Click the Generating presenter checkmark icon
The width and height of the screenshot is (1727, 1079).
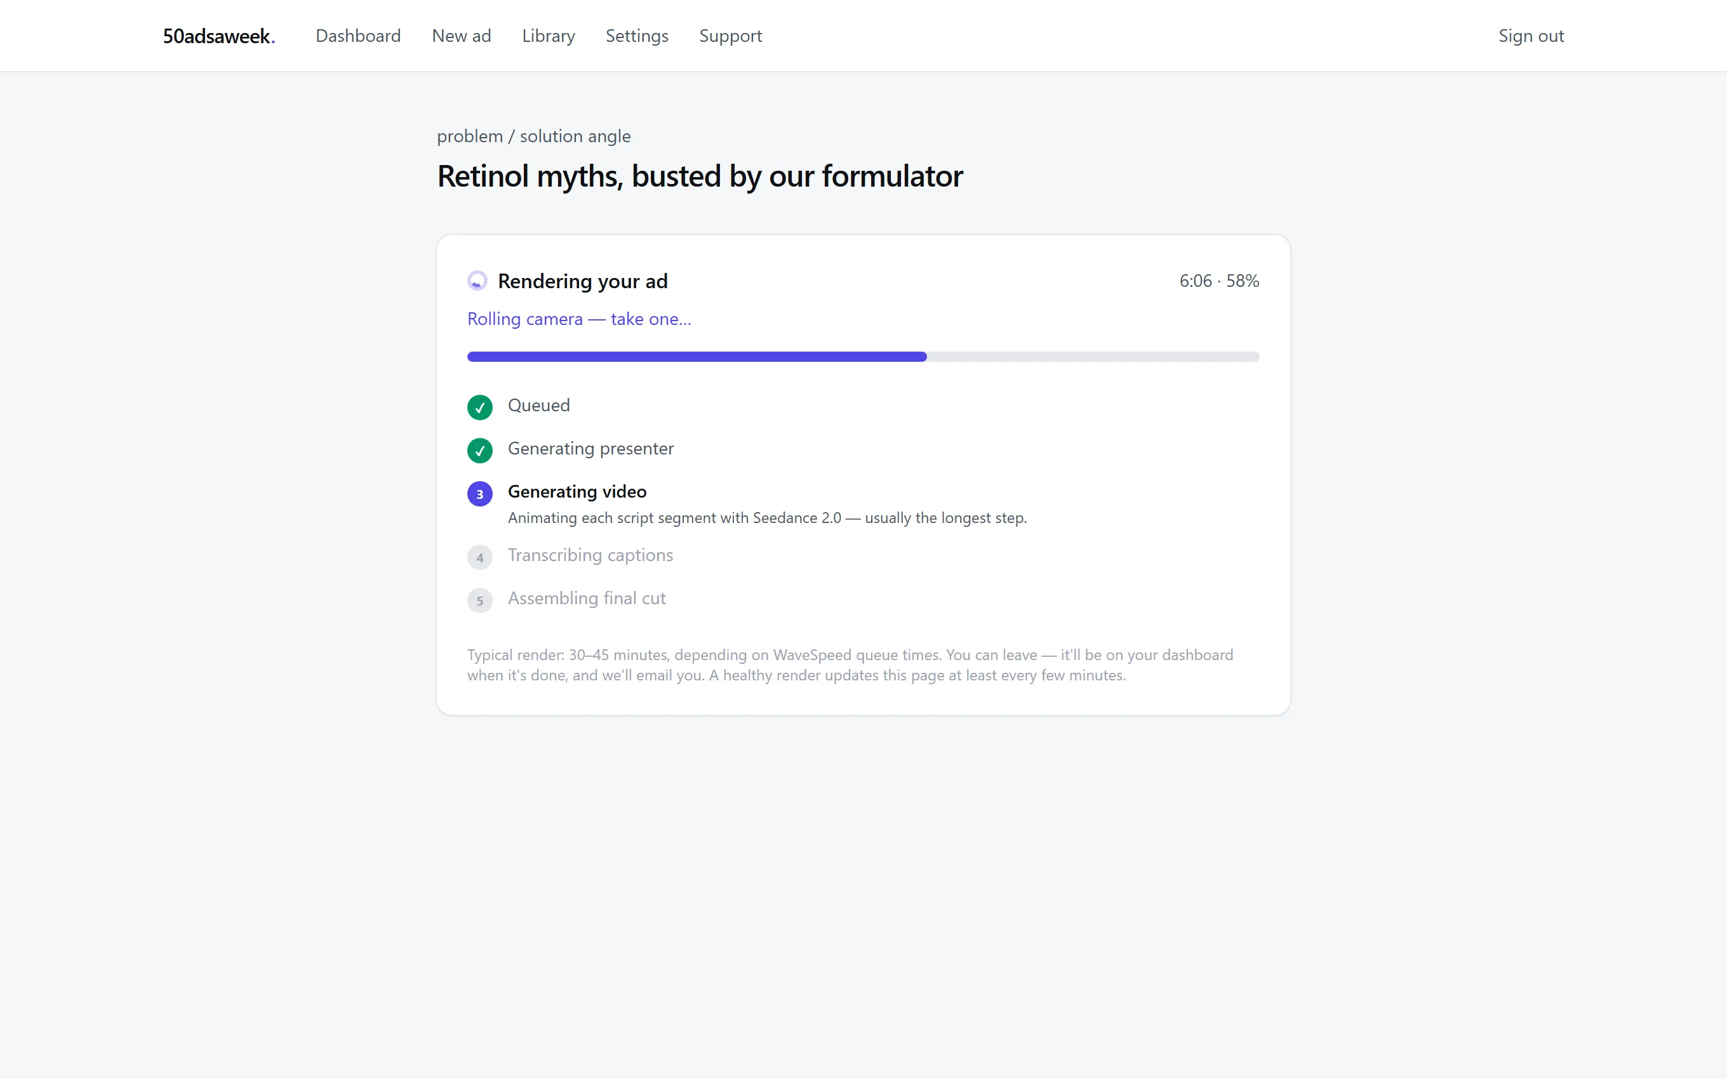(479, 451)
